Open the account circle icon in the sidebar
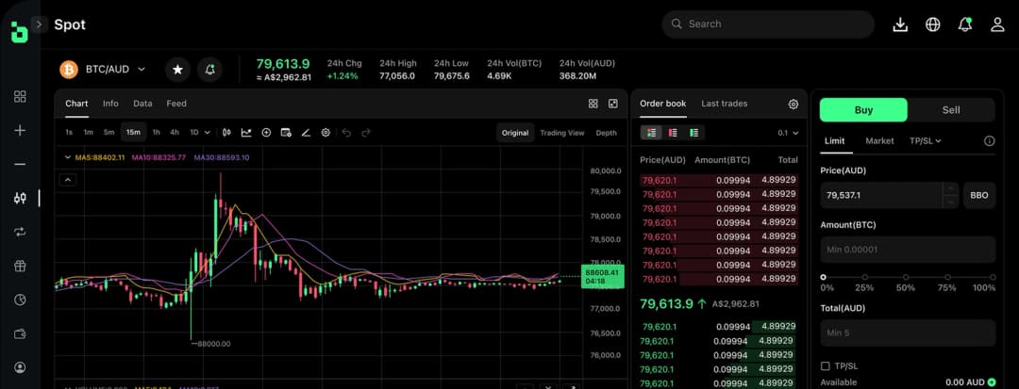Image resolution: width=1019 pixels, height=389 pixels. click(x=20, y=367)
